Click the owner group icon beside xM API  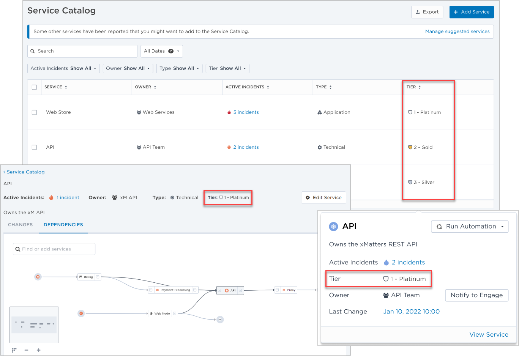115,198
